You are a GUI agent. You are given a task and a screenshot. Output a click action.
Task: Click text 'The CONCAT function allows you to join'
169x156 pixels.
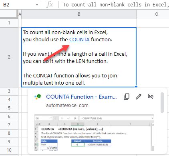click(x=70, y=76)
